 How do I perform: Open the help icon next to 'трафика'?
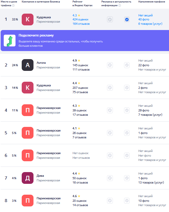13,6
